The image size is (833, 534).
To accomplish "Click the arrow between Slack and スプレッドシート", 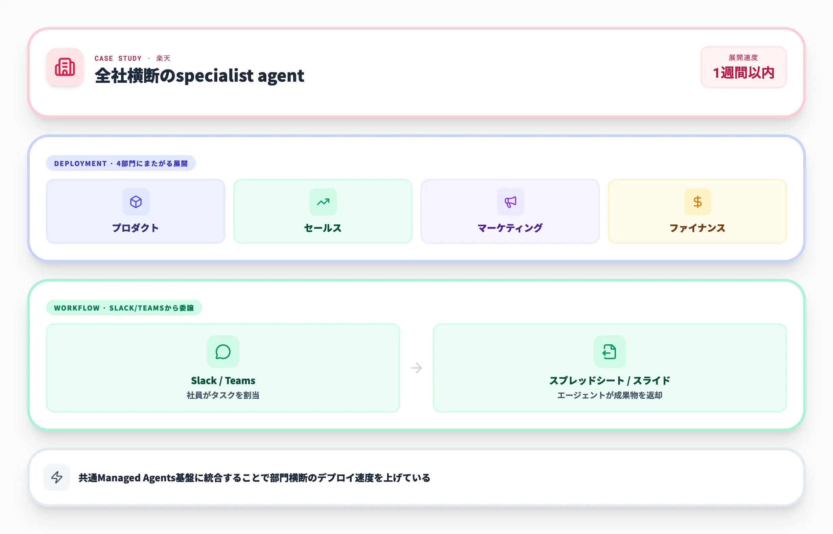I will click(x=417, y=368).
